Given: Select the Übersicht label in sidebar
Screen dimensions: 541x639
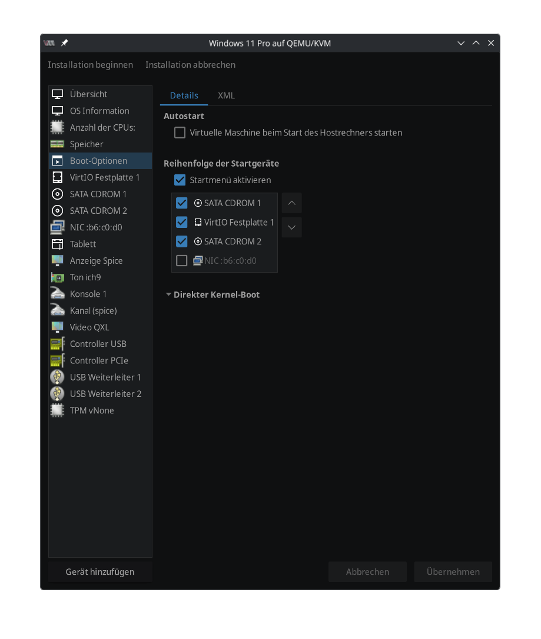Looking at the screenshot, I should [x=88, y=94].
